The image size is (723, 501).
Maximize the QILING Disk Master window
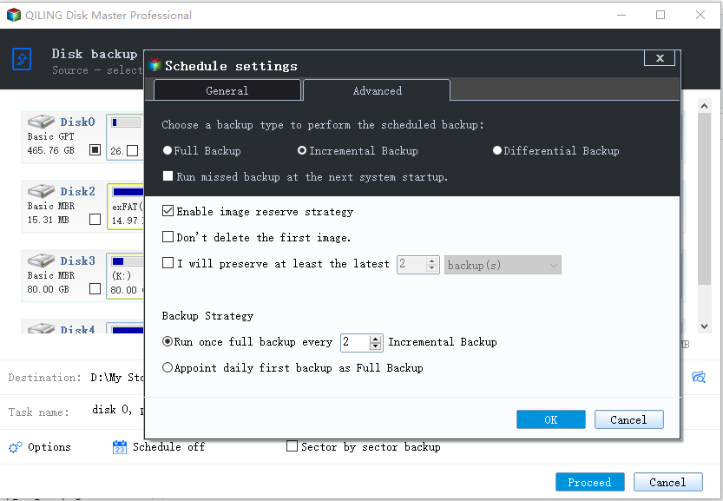pos(661,15)
